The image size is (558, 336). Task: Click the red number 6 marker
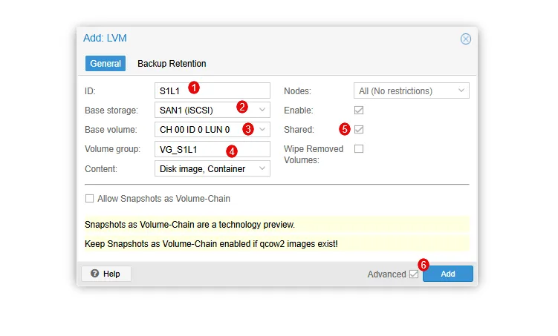tap(424, 263)
